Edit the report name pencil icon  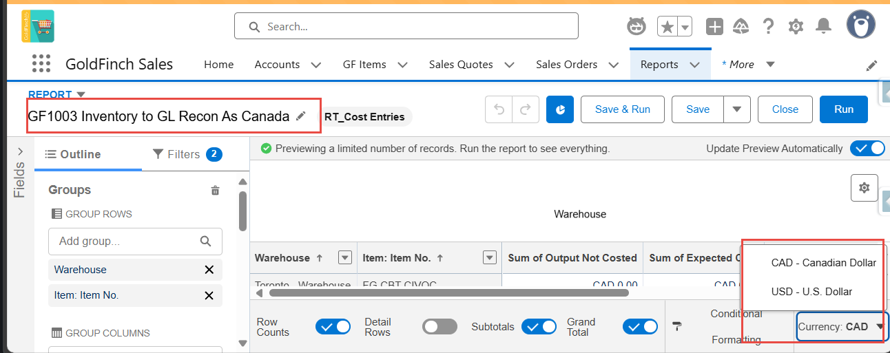[x=300, y=116]
